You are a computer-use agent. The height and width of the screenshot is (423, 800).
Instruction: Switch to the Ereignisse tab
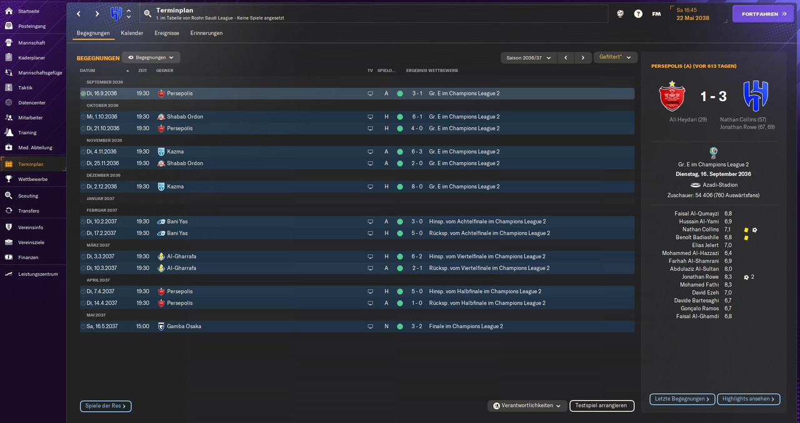[167, 33]
